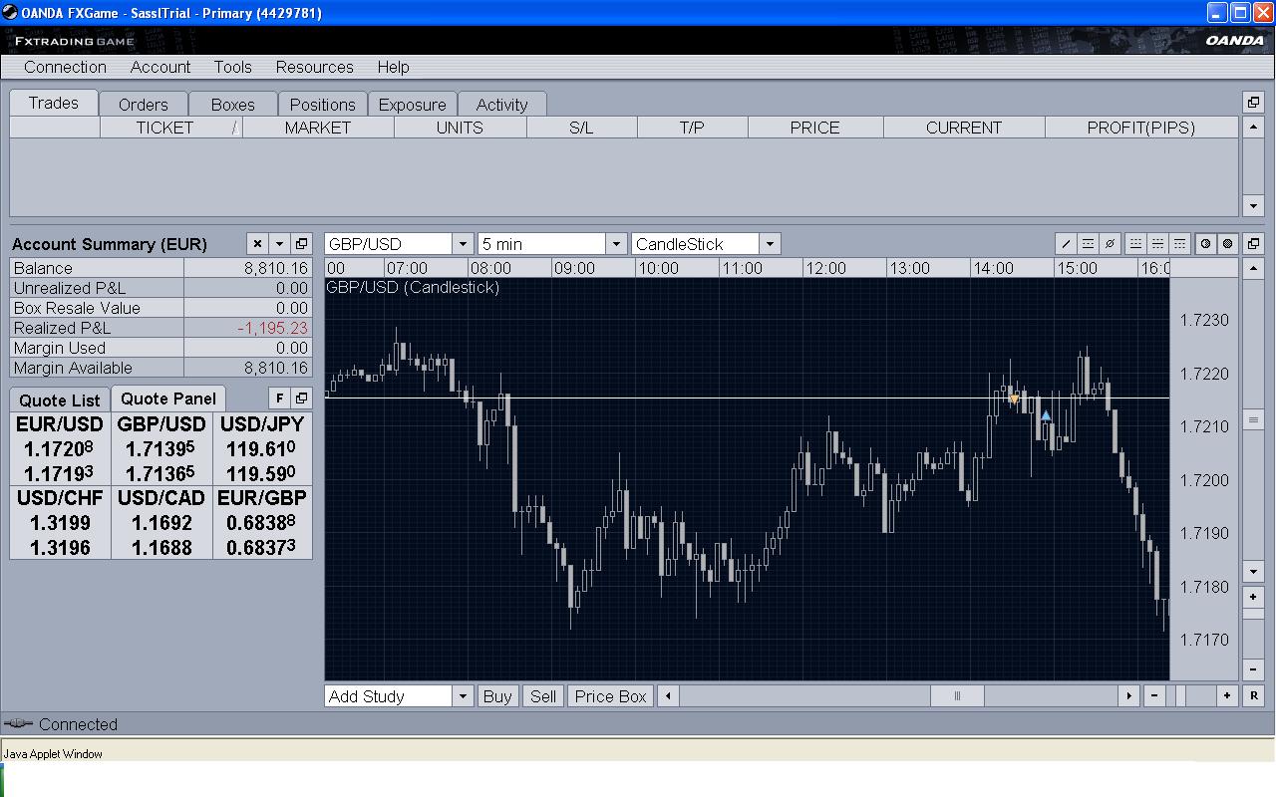Click chart vertical scrollbar up arrow
The height and width of the screenshot is (797, 1276).
click(1254, 269)
